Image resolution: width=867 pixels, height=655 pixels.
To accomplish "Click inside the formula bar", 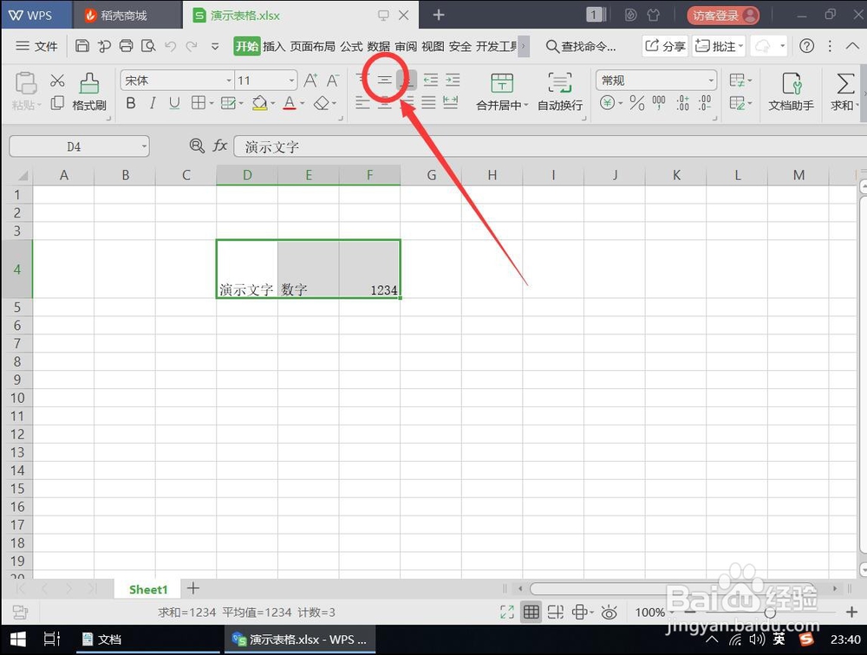I will pos(347,146).
